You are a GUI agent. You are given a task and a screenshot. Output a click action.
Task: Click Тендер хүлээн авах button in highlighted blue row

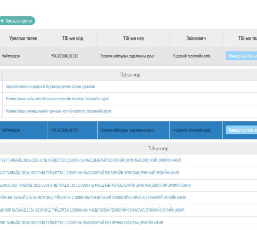[241, 130]
